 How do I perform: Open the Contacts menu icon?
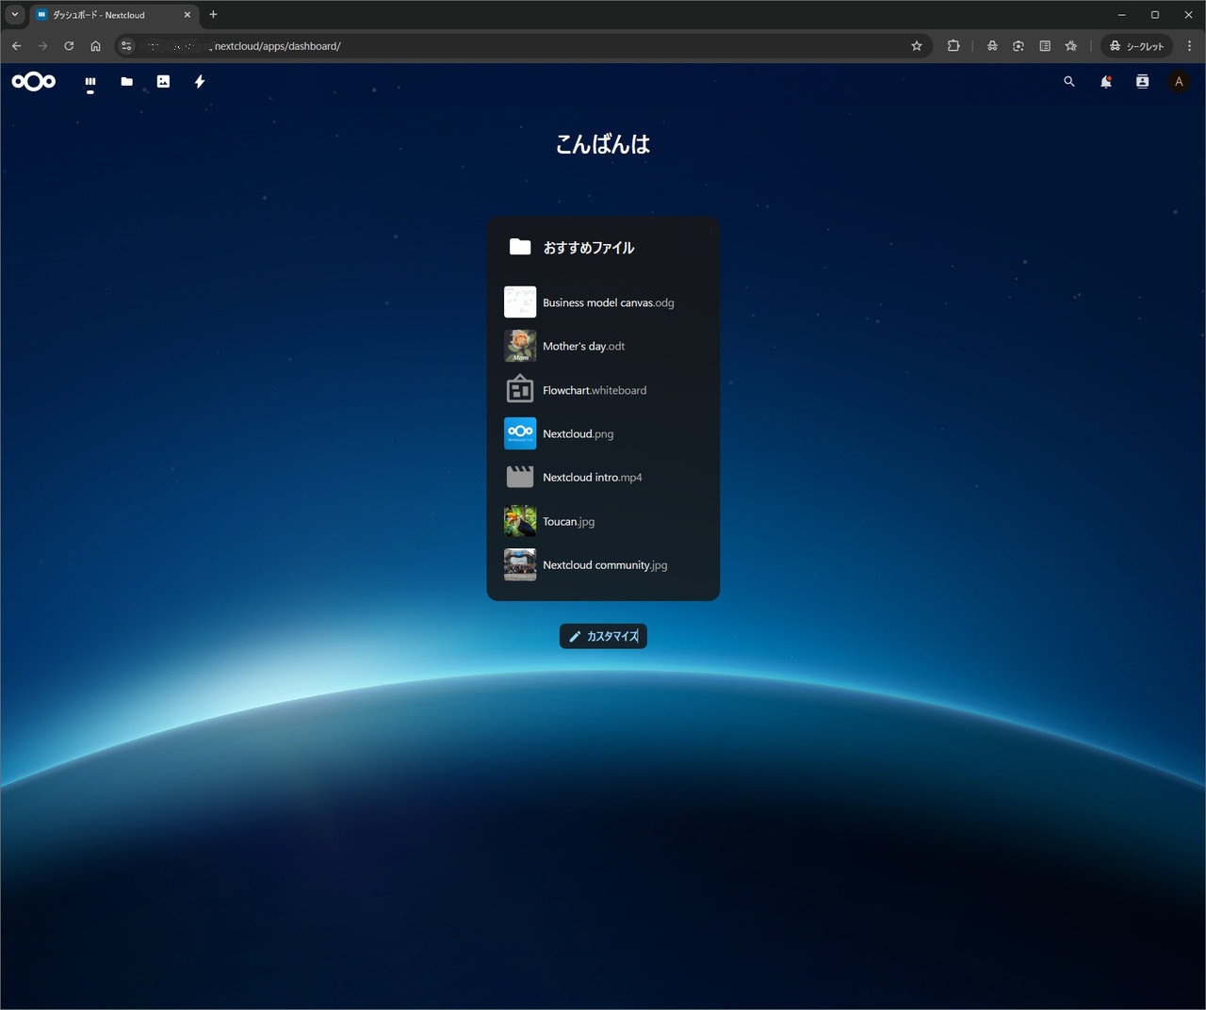pos(1142,82)
